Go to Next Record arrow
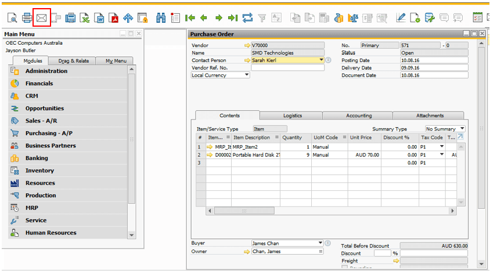490x271 pixels. coord(219,18)
